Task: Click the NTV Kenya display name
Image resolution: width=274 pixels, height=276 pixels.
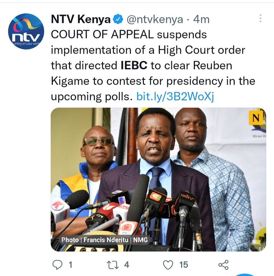Action: point(81,19)
